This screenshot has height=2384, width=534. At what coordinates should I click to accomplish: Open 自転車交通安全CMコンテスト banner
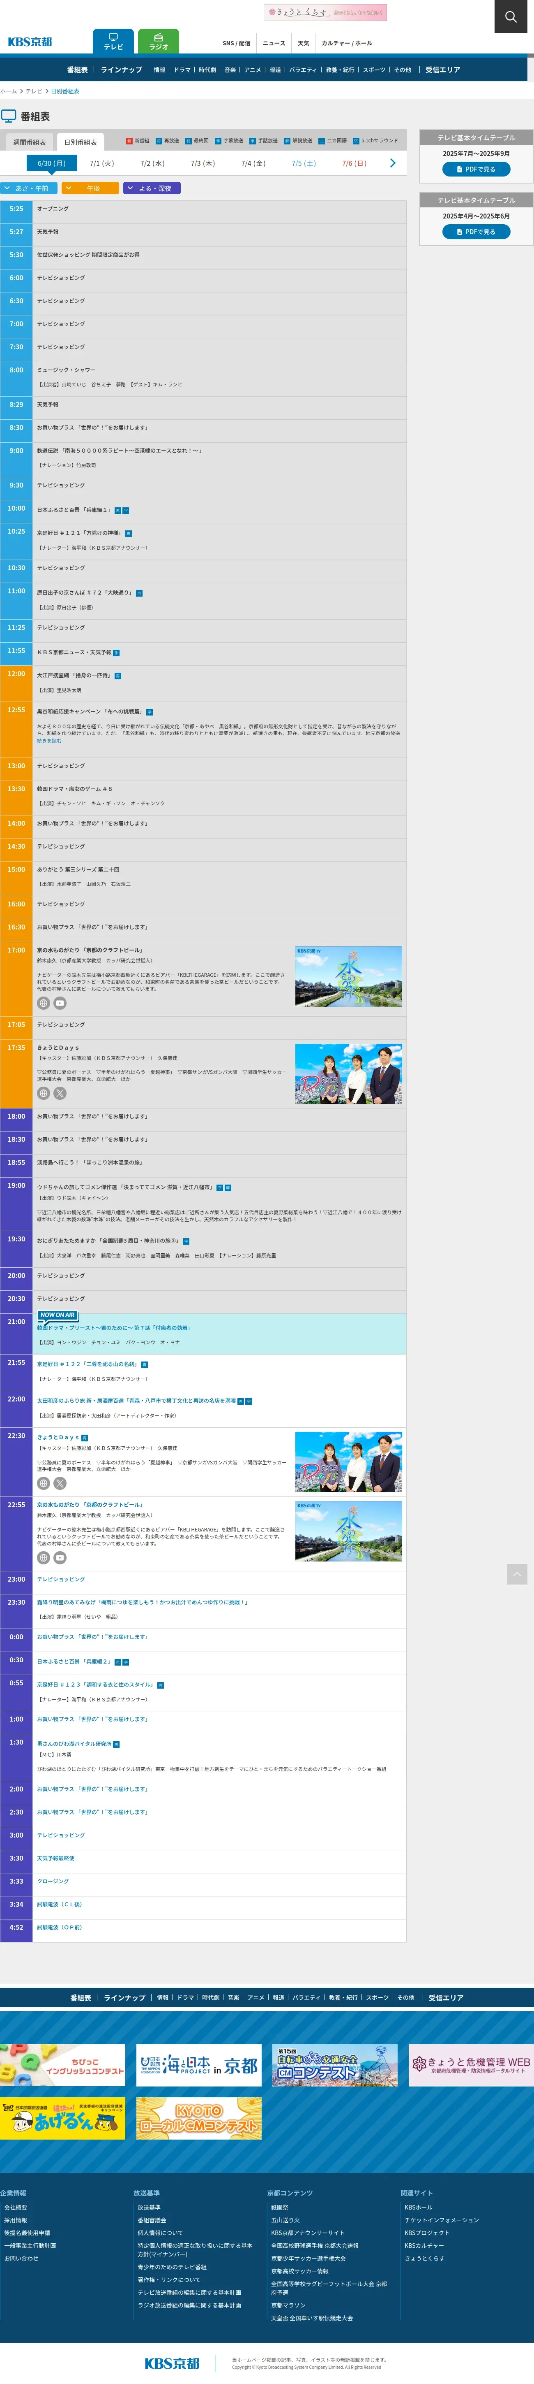pos(335,2066)
